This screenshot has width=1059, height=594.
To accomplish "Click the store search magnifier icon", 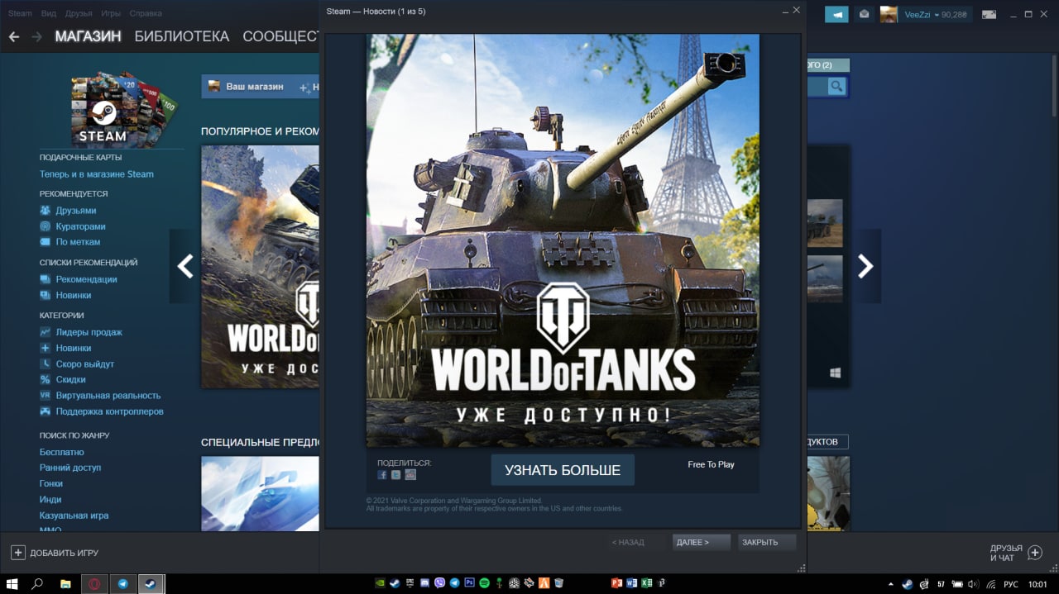I will 836,86.
